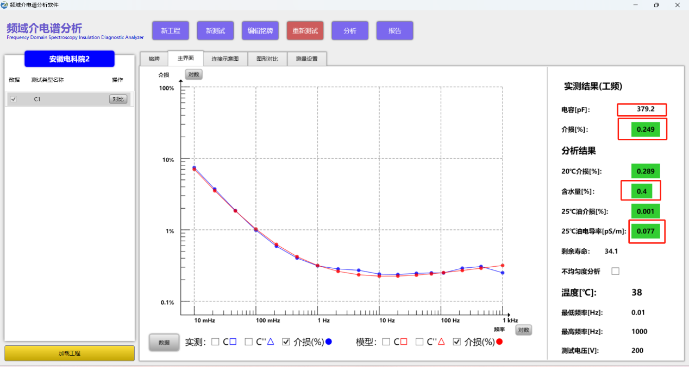Toggle the C1 data row checkbox
The height and width of the screenshot is (367, 689).
coord(14,99)
